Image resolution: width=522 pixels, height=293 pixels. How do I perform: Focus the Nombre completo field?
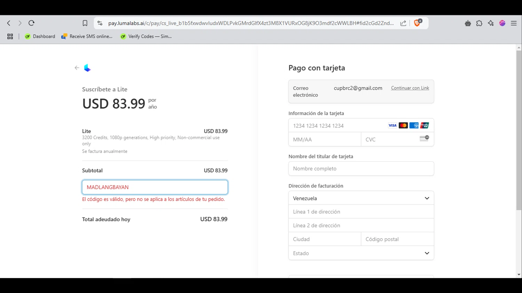[361, 169]
